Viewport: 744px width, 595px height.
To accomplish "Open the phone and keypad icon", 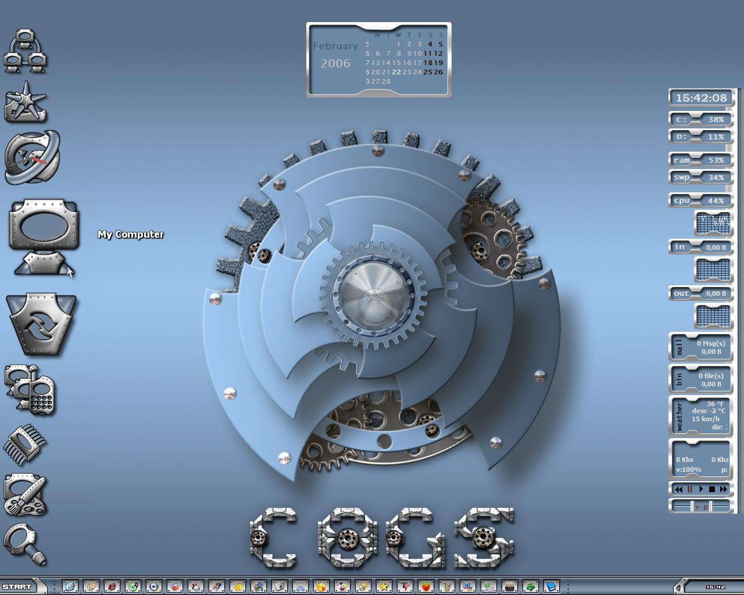I will [x=30, y=390].
